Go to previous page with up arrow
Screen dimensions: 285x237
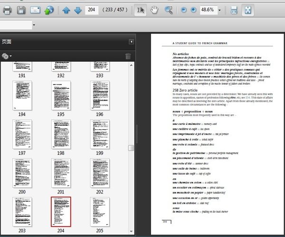point(66,9)
